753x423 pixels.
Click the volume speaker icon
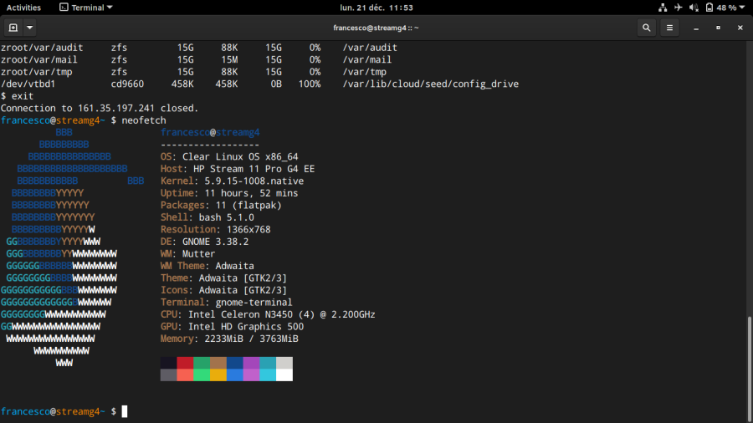[x=692, y=8]
